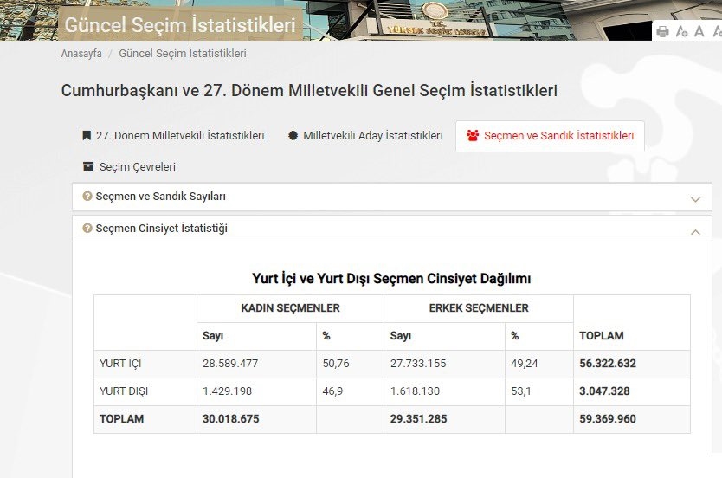This screenshot has width=722, height=478.
Task: Open the 27. Dönem Milletvekili İstatistikleri tab
Action: click(x=173, y=135)
